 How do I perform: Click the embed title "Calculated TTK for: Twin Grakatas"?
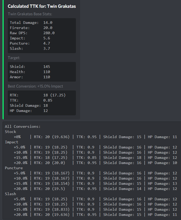42,6
